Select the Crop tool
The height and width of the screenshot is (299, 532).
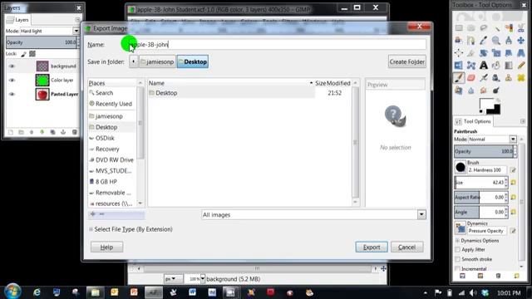click(x=471, y=53)
